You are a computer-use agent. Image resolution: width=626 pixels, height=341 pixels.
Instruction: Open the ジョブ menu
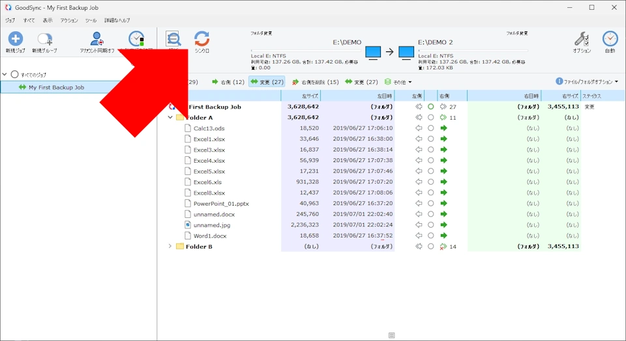[10, 20]
